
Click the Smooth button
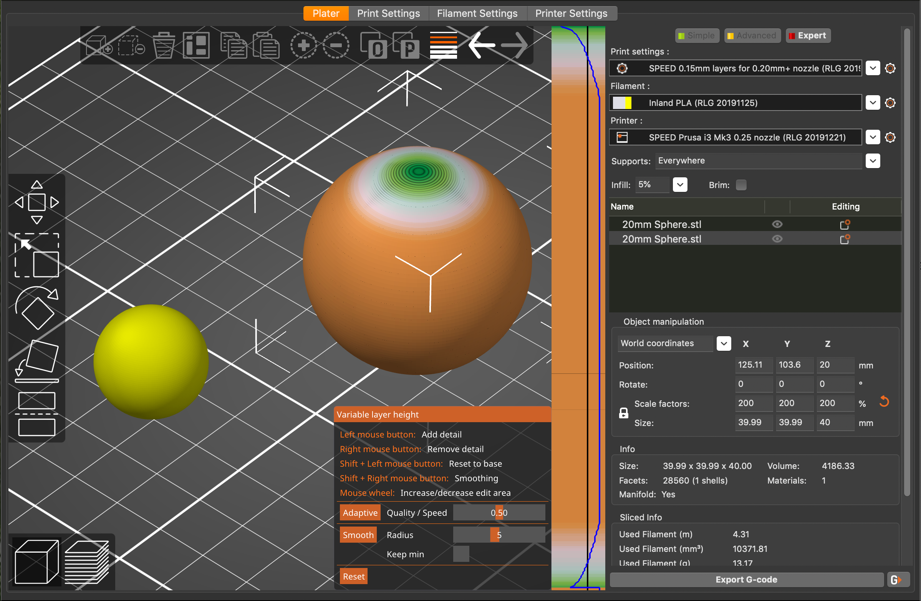[358, 535]
